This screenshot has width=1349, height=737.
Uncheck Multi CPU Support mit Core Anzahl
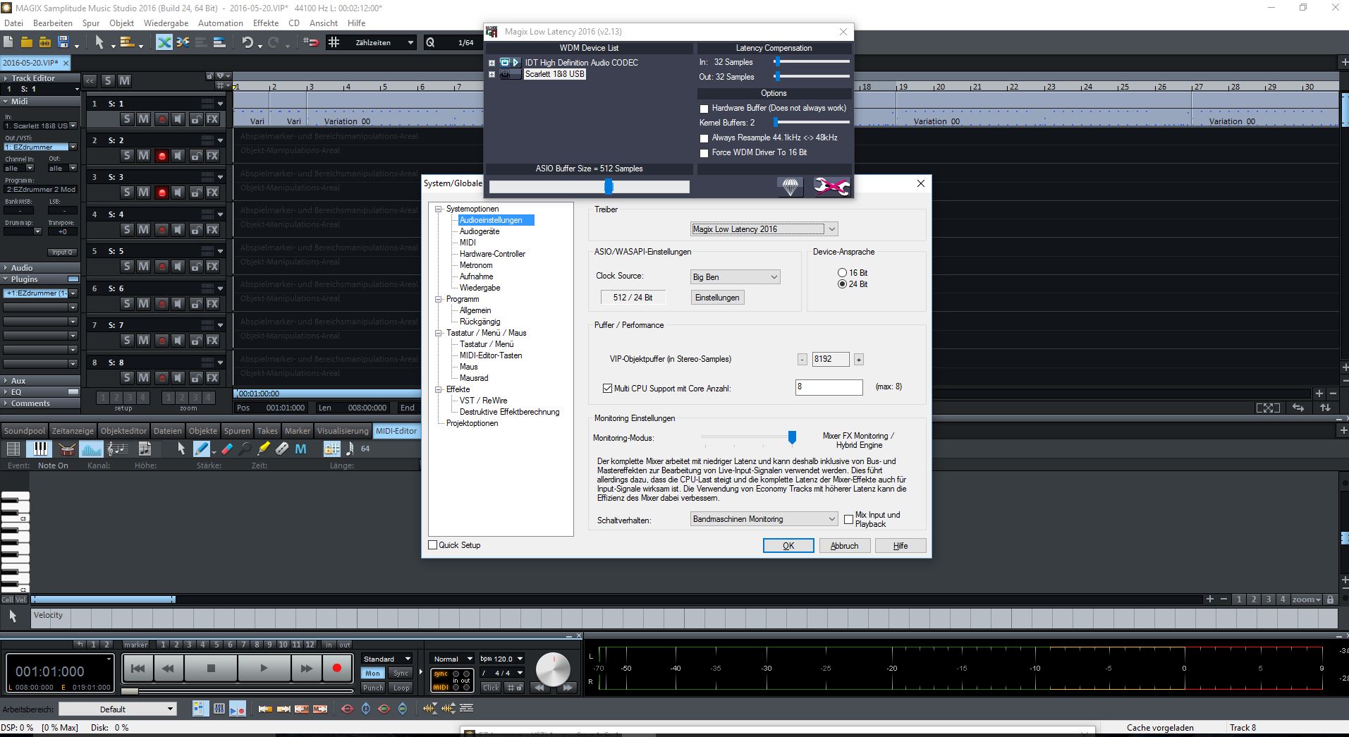tap(607, 389)
